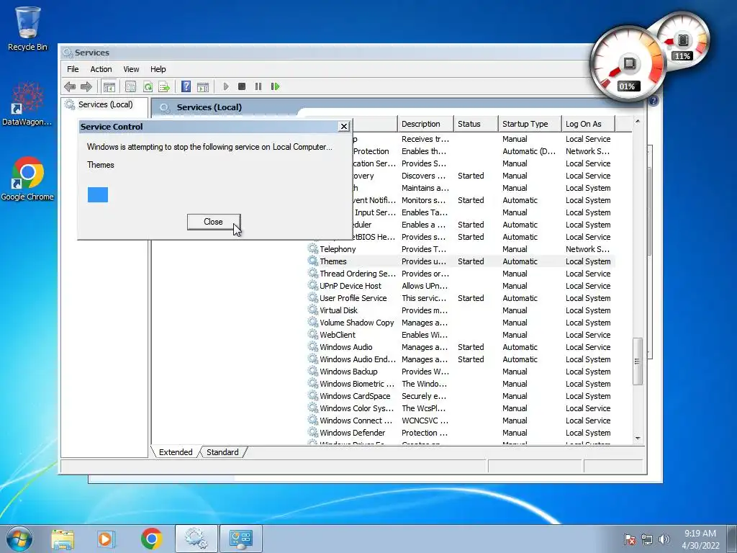Click the Action Center flag tray icon
Screen dimensions: 737x553
[629, 539]
